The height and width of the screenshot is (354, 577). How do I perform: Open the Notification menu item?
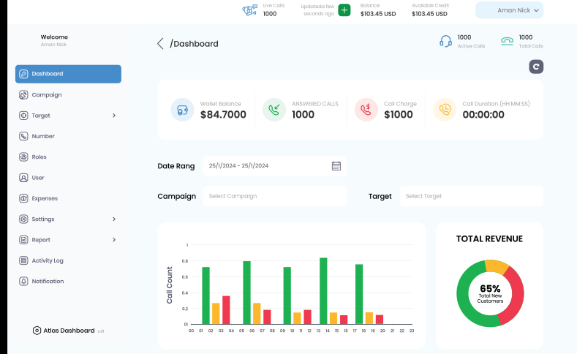tap(68, 281)
